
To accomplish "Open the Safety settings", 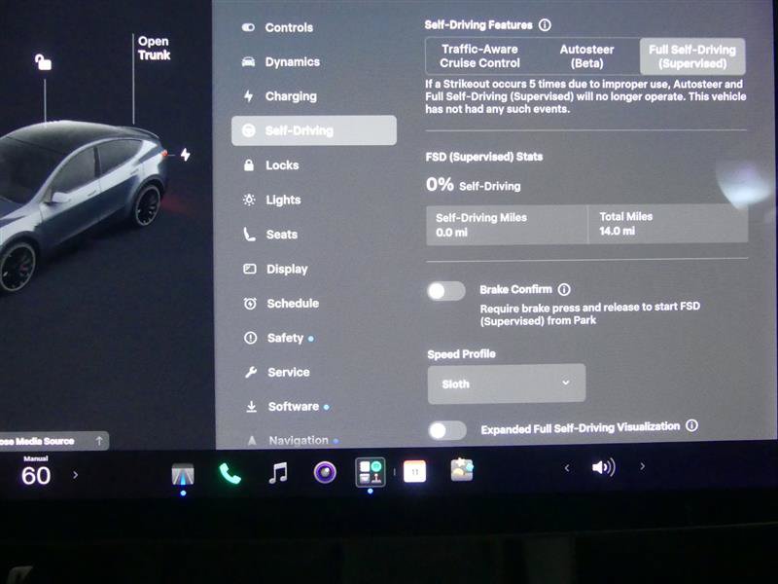I will (285, 338).
